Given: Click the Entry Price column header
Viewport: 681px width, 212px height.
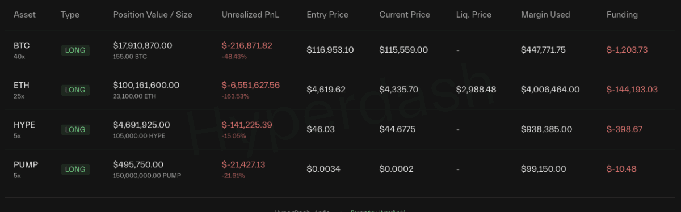Looking at the screenshot, I should coord(327,15).
